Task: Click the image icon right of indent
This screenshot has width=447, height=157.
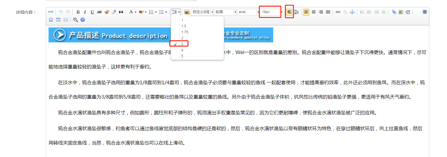Action: pyautogui.click(x=296, y=12)
